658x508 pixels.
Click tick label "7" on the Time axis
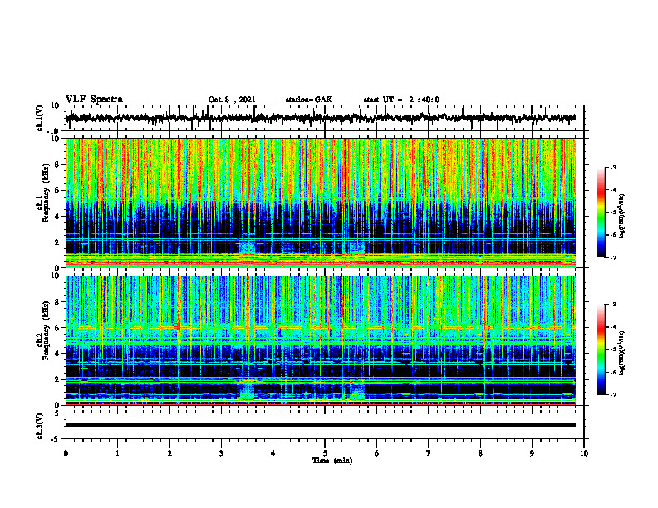[429, 453]
